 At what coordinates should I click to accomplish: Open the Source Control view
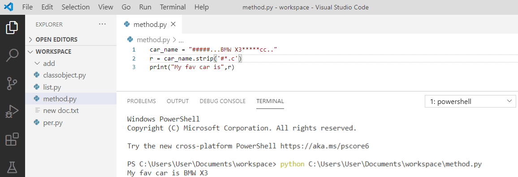[x=12, y=84]
